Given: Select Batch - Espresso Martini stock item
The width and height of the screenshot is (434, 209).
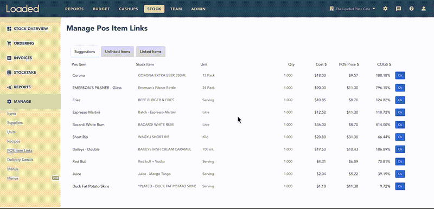Looking at the screenshot, I should [157, 113].
